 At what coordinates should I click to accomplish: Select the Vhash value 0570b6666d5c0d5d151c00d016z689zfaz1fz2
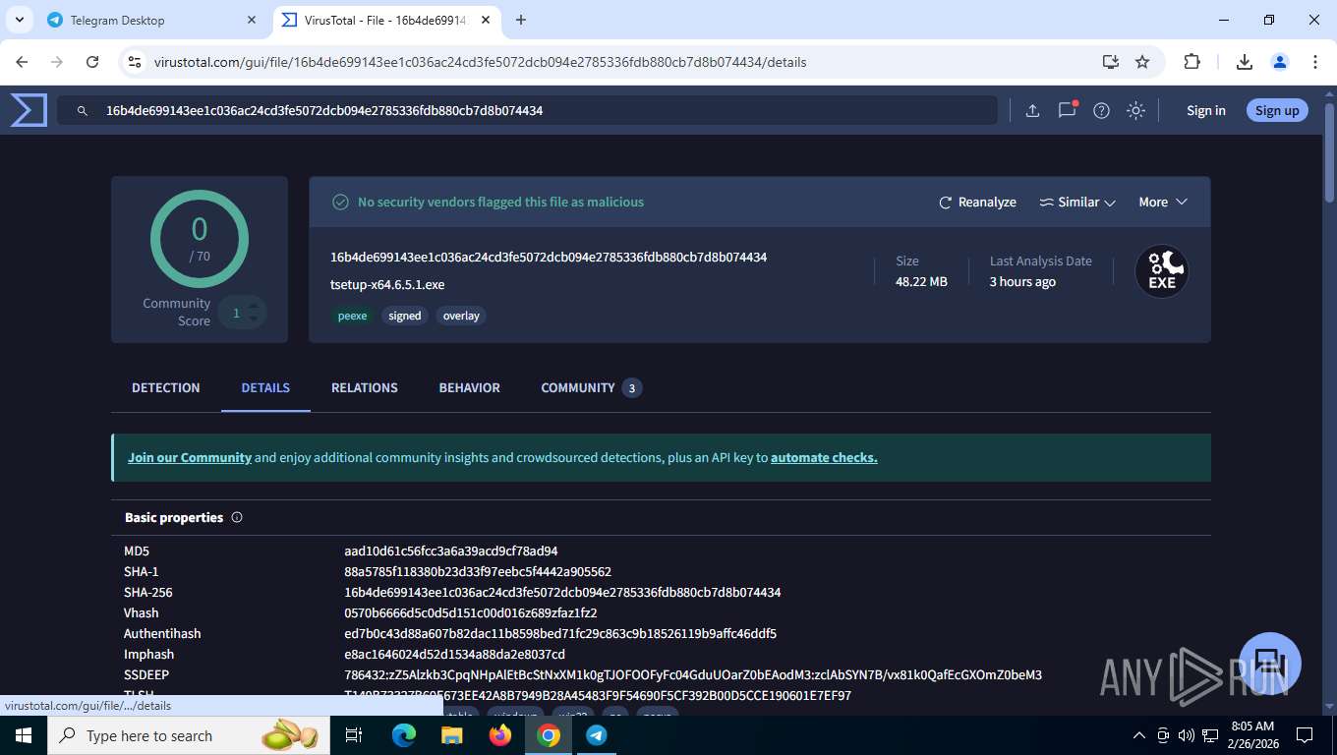point(471,613)
